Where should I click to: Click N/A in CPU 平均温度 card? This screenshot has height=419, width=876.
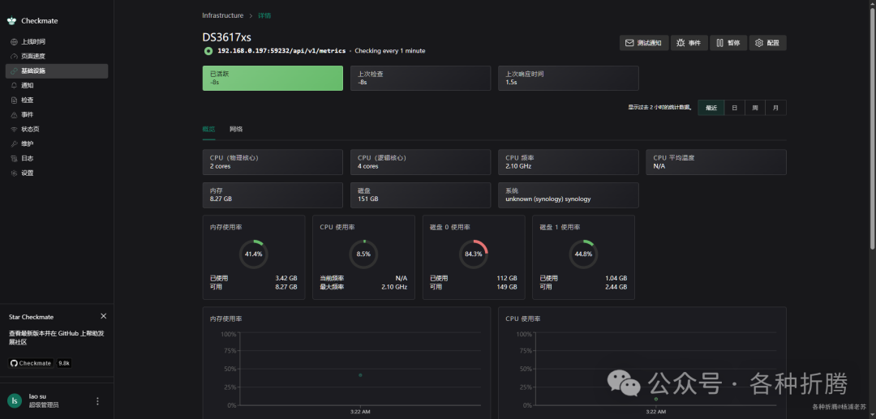[659, 166]
